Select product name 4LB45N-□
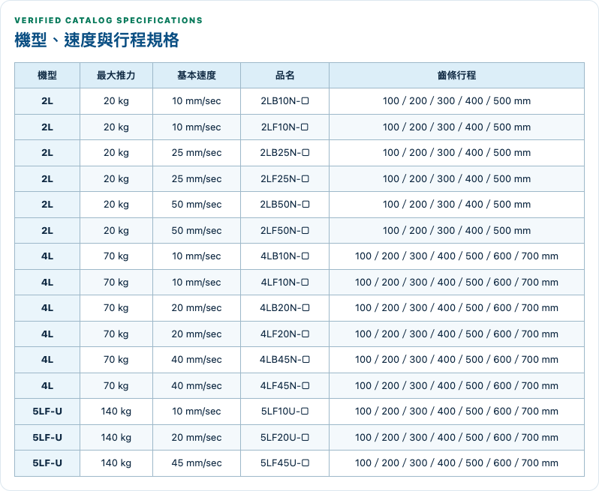The height and width of the screenshot is (491, 599). (284, 359)
